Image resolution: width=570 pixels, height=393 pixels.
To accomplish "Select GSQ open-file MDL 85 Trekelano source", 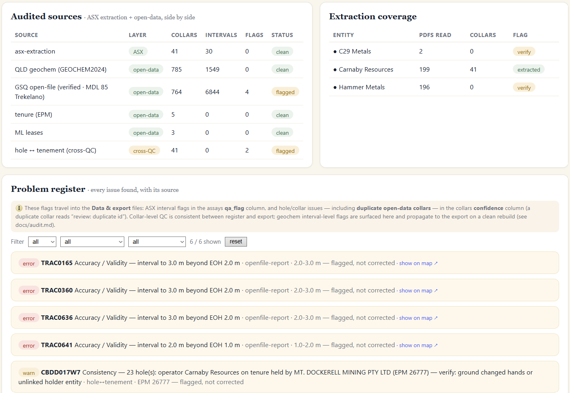I will coord(62,92).
